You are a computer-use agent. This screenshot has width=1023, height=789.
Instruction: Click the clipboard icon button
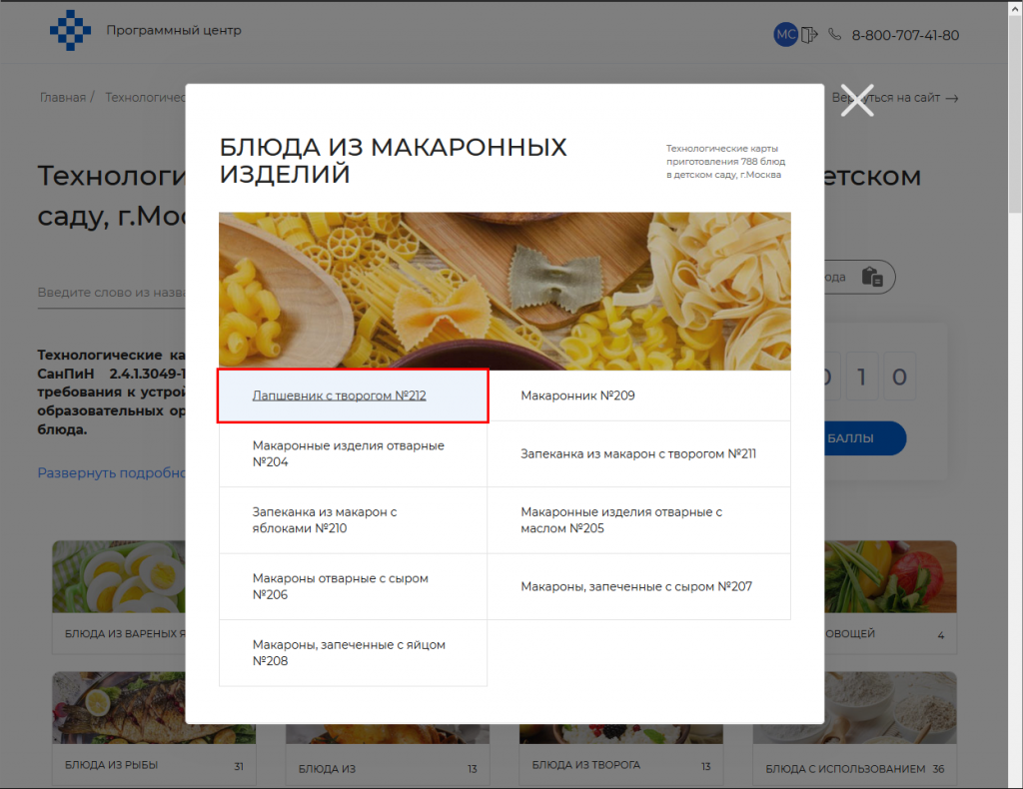tap(871, 277)
